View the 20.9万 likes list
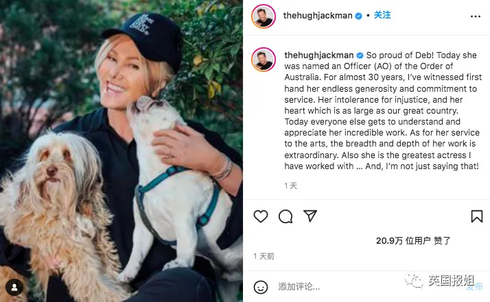Viewport: 490px width, 302px height. (413, 240)
